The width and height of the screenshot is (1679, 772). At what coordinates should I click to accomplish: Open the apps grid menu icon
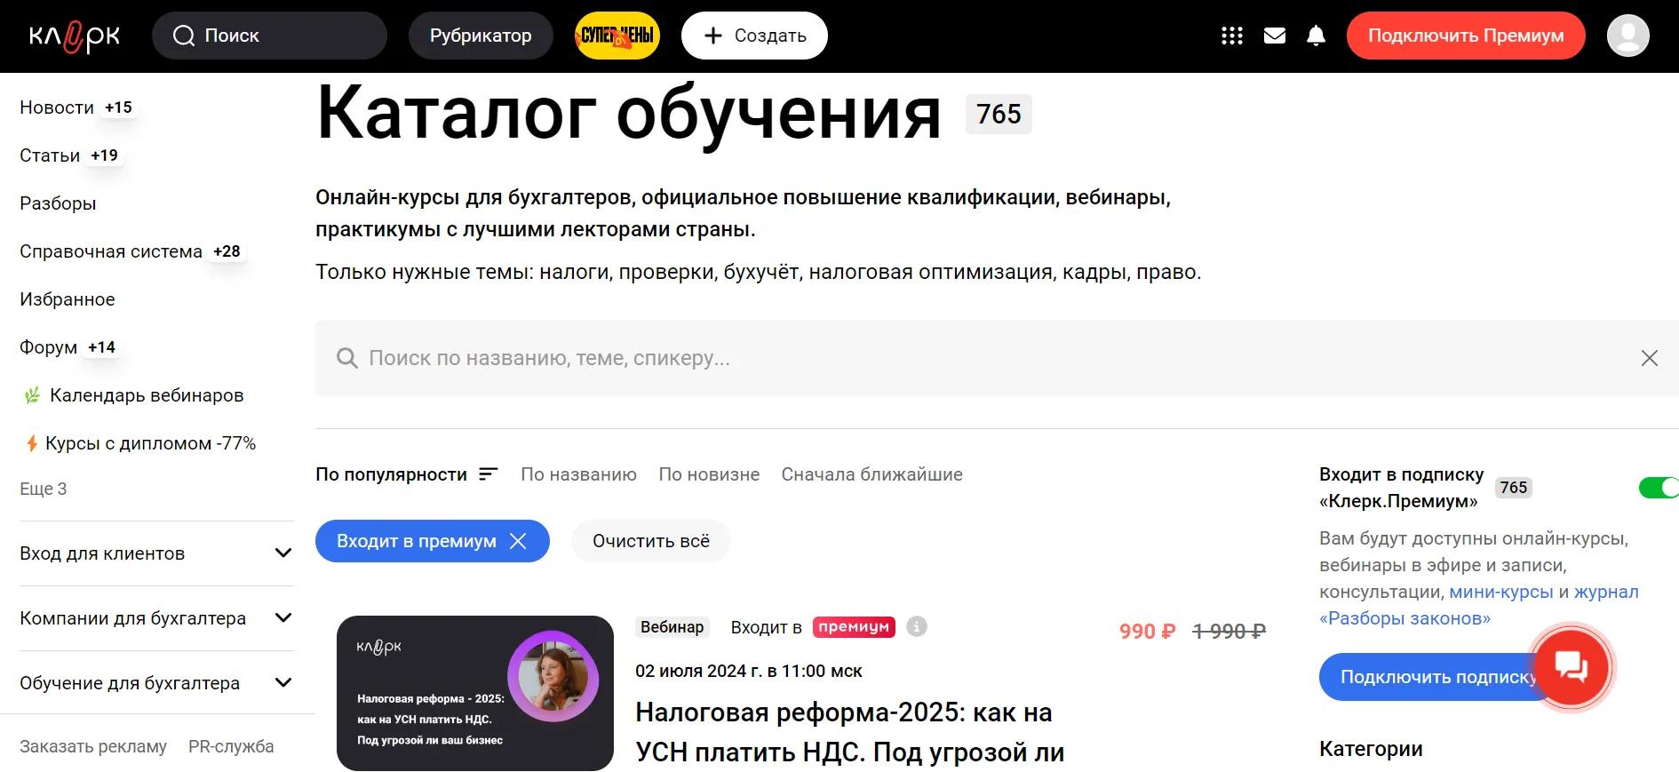(x=1232, y=36)
